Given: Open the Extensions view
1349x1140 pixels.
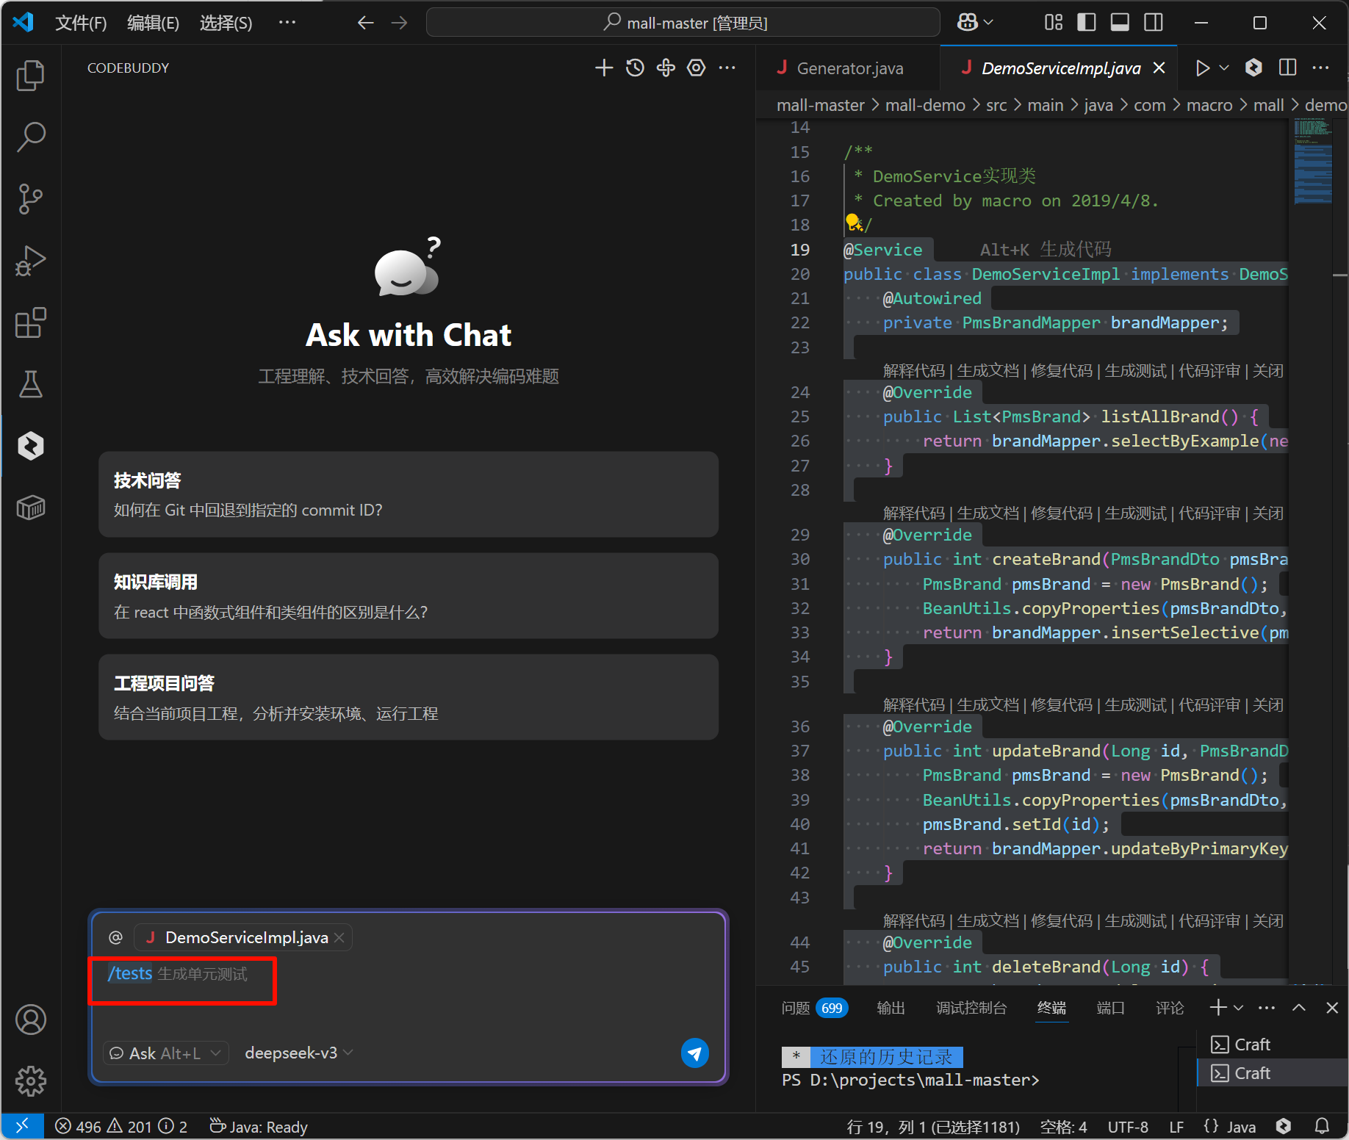Looking at the screenshot, I should click(x=30, y=322).
